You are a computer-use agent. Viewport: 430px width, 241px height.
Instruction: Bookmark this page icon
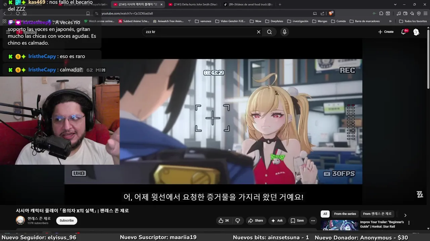[88, 13]
